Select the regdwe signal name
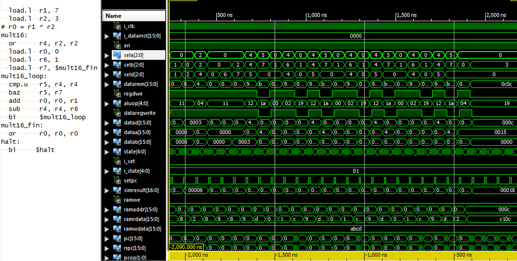This screenshot has width=517, height=261. 133,94
